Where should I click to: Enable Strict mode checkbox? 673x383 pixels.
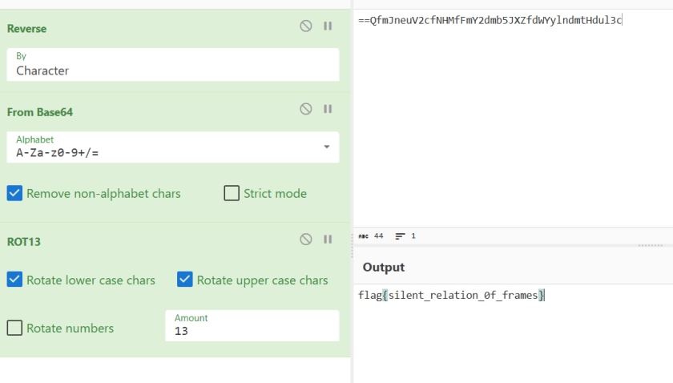click(x=232, y=193)
